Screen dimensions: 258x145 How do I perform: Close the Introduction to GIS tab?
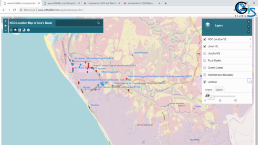[159, 3]
